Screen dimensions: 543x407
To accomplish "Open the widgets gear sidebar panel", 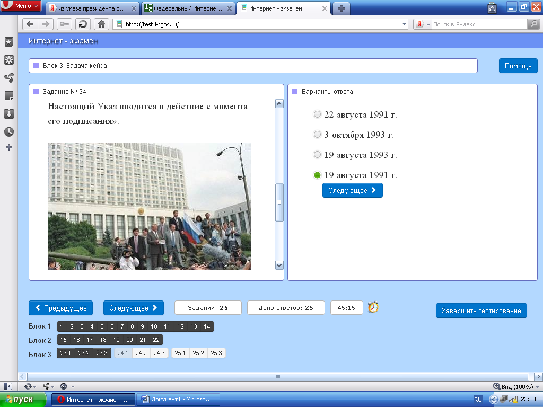I will coord(8,60).
